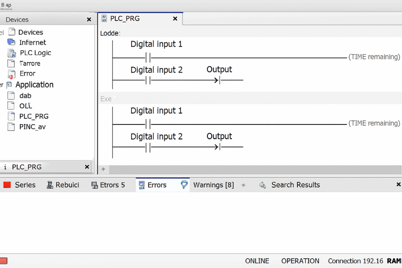
Task: Open the Search Results tab
Action: click(x=296, y=185)
